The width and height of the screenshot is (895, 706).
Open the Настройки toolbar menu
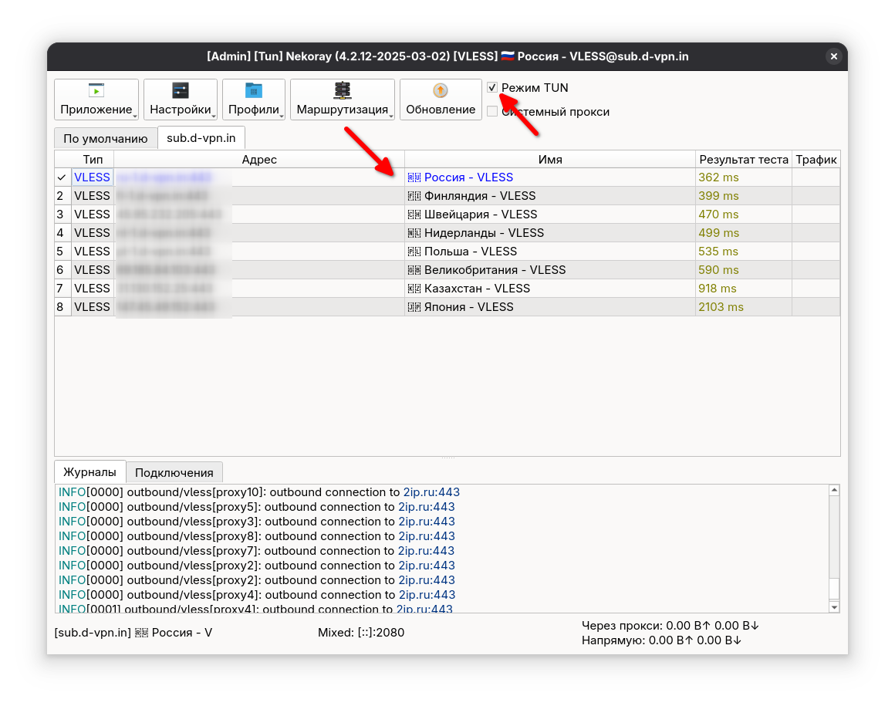[181, 100]
